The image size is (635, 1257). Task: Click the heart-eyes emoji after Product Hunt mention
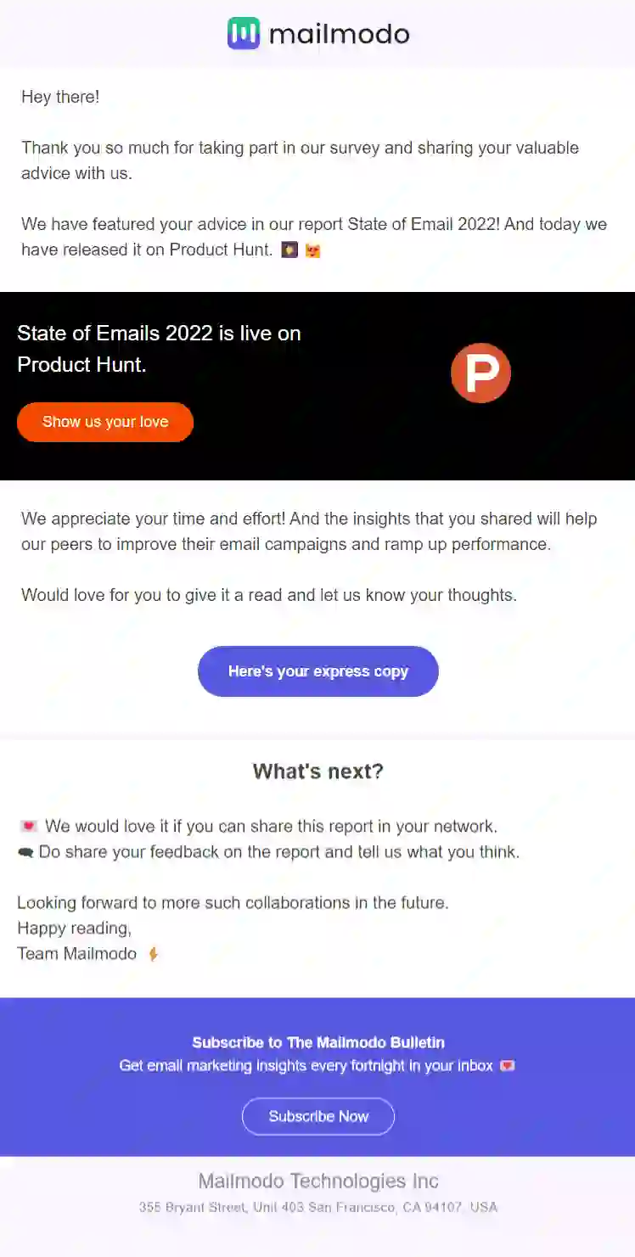tap(312, 250)
